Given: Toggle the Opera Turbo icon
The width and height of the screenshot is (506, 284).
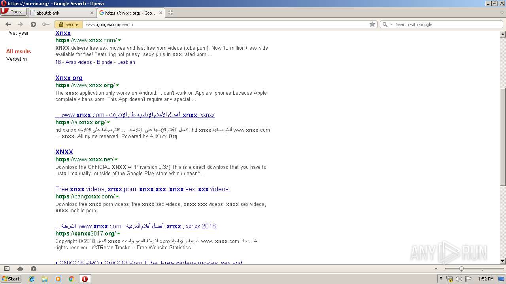Looking at the screenshot, I should coord(34,269).
